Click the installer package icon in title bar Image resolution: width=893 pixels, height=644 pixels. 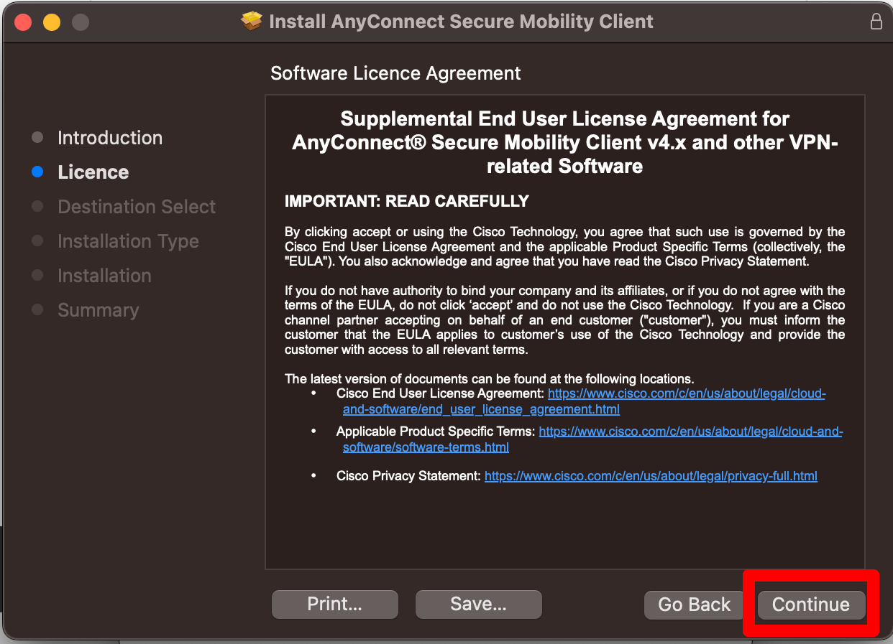(x=251, y=21)
